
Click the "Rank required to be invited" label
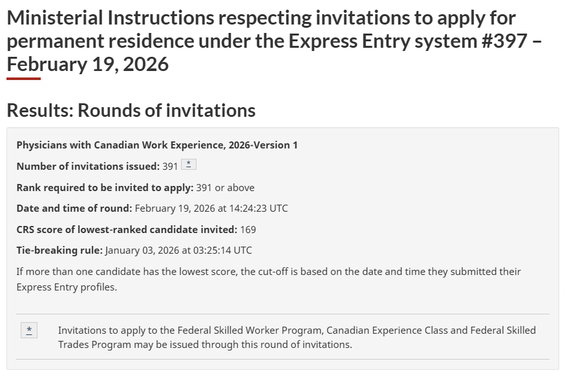105,187
